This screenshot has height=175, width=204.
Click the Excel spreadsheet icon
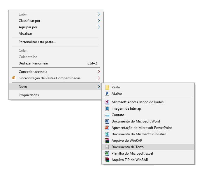pyautogui.click(x=107, y=153)
